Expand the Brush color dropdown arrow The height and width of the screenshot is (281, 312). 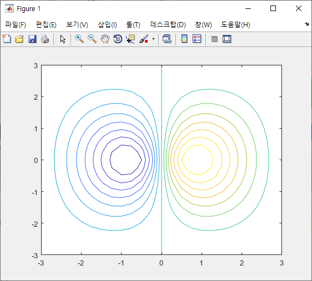pyautogui.click(x=153, y=39)
